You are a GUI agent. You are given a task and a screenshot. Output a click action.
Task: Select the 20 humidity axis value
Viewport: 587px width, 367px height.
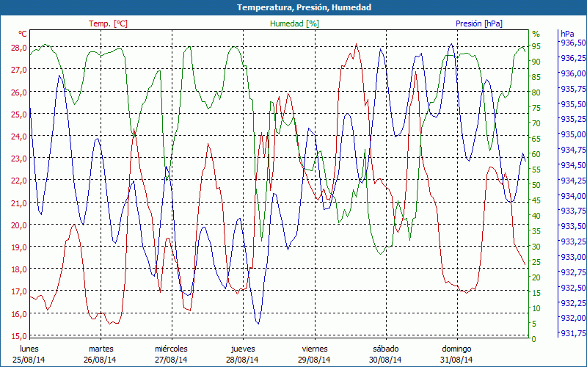pos(536,277)
